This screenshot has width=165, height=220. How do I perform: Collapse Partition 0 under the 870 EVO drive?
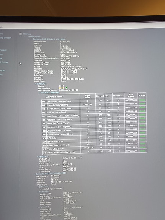pos(38,157)
